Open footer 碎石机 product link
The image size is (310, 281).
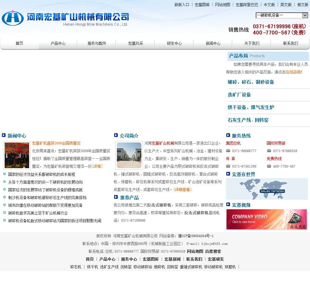point(76,267)
